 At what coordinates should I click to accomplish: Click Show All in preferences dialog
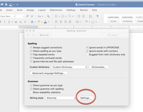tap(44, 35)
